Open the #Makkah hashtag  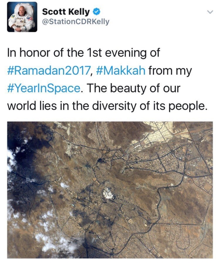[x=121, y=70]
